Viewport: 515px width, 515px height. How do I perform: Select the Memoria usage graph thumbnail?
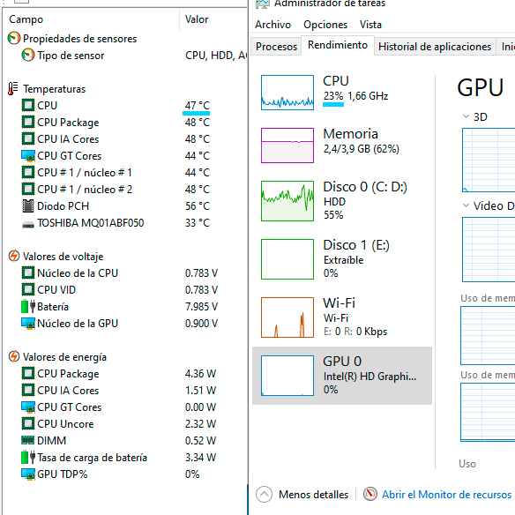(x=287, y=146)
